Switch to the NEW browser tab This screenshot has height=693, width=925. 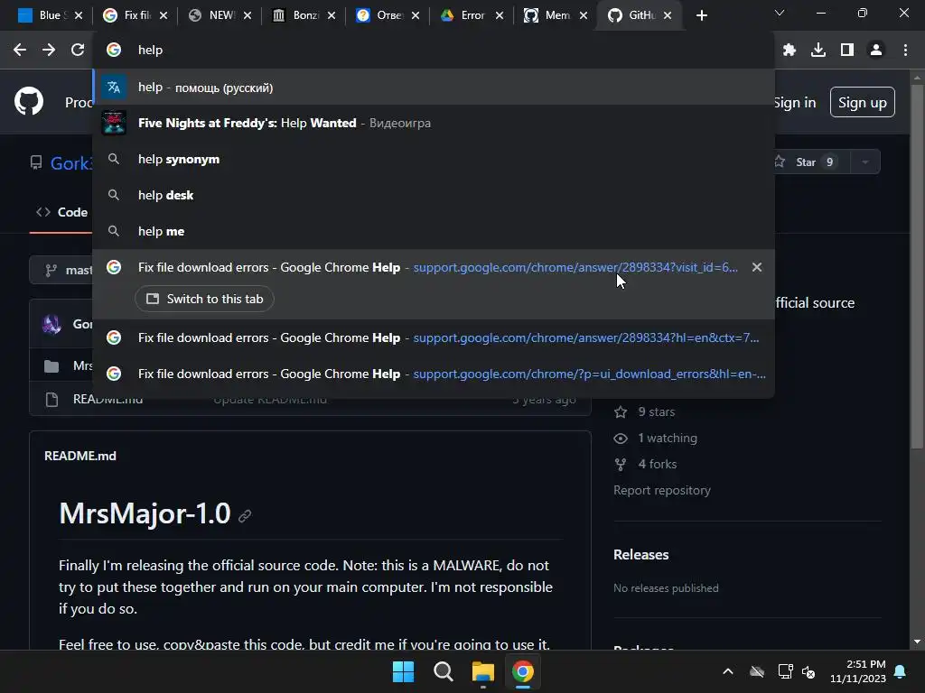tap(211, 15)
